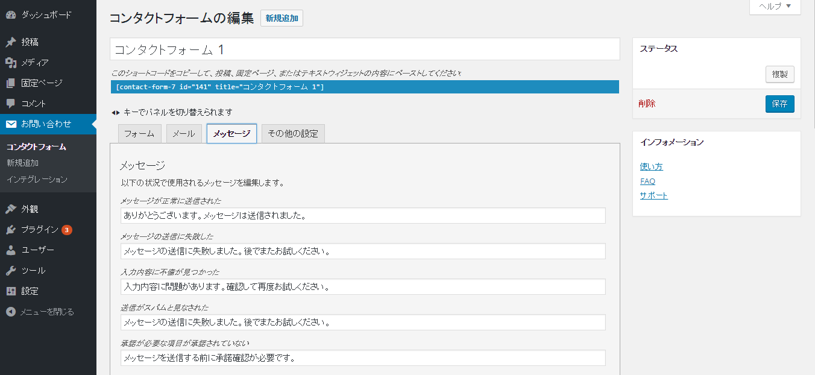Click the 新規追加 button next to the title
815x375 pixels.
point(281,18)
